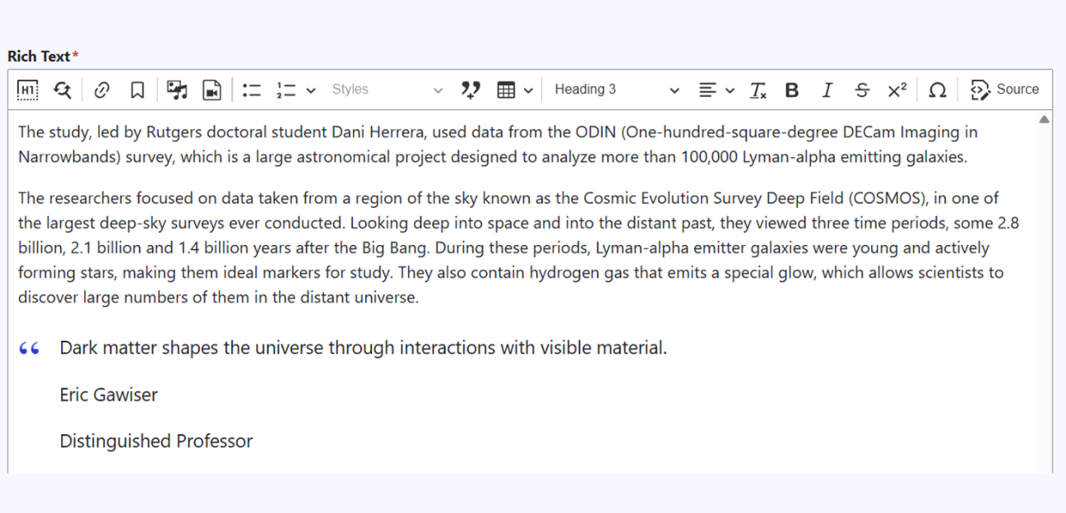This screenshot has width=1066, height=513.
Task: Insert a bulleted list
Action: point(252,90)
